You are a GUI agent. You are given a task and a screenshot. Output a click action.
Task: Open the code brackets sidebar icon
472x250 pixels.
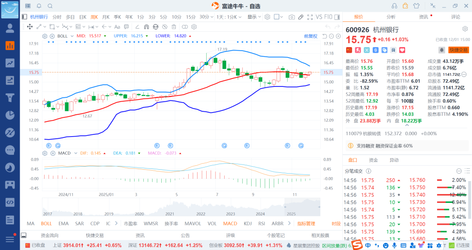pyautogui.click(x=10, y=202)
